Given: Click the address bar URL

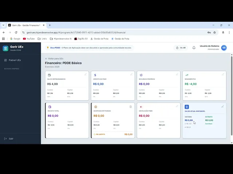Looking at the screenshot, I should click(76, 32).
